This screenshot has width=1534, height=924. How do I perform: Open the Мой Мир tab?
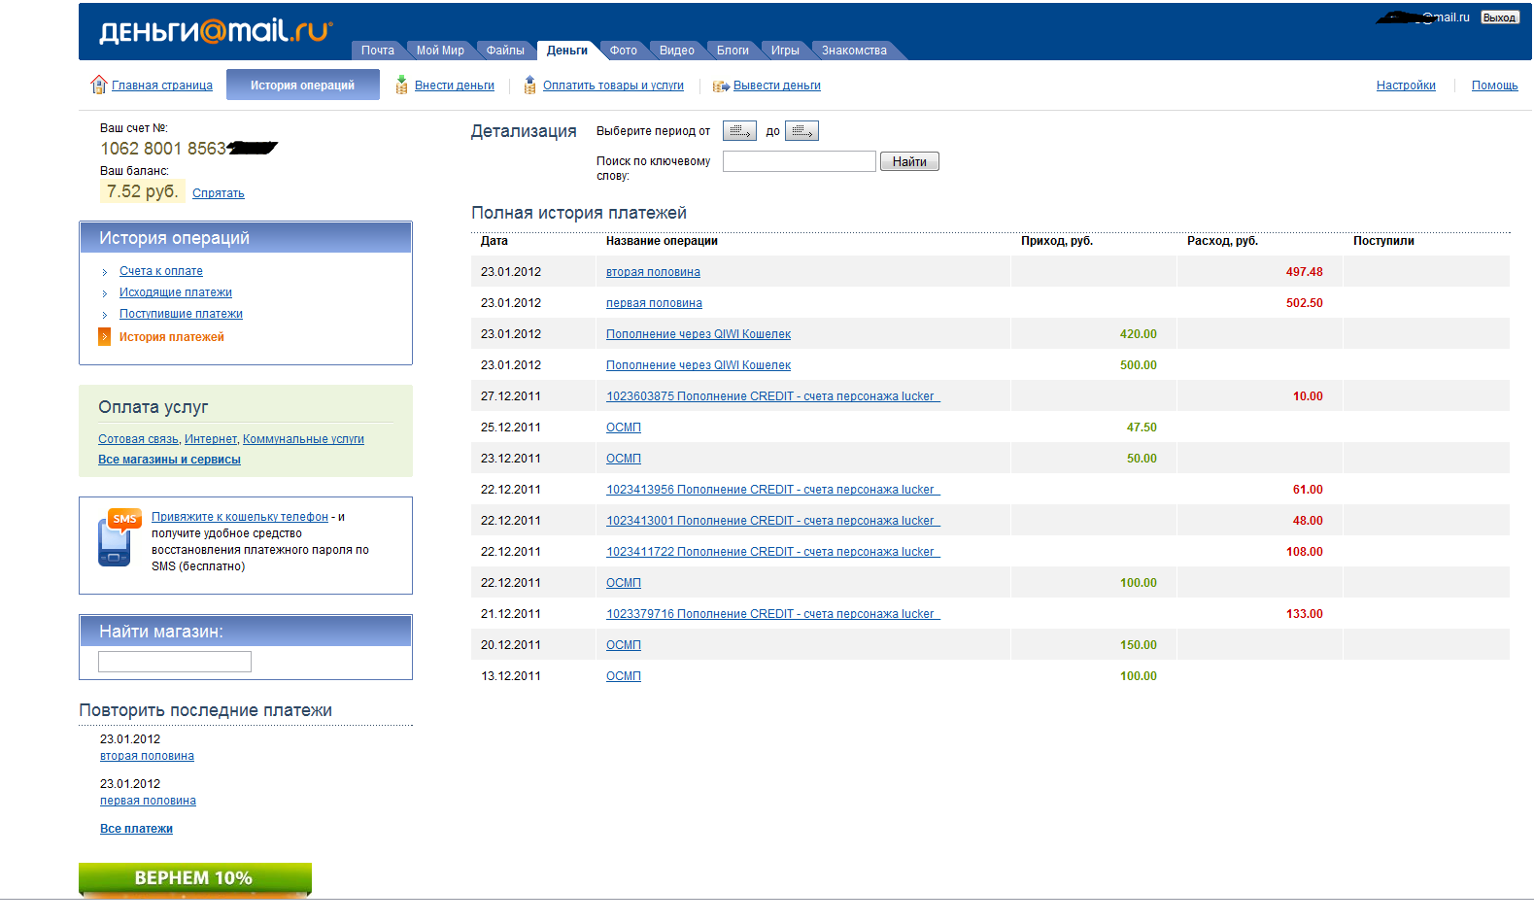click(x=440, y=51)
